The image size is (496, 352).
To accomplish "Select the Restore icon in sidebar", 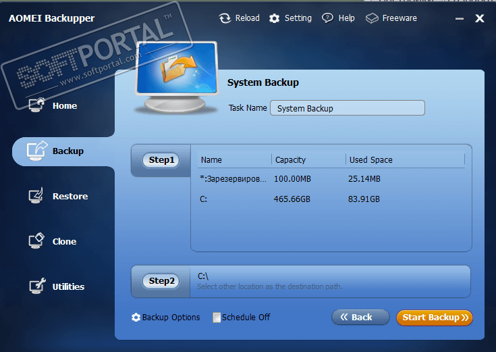I will pos(36,196).
